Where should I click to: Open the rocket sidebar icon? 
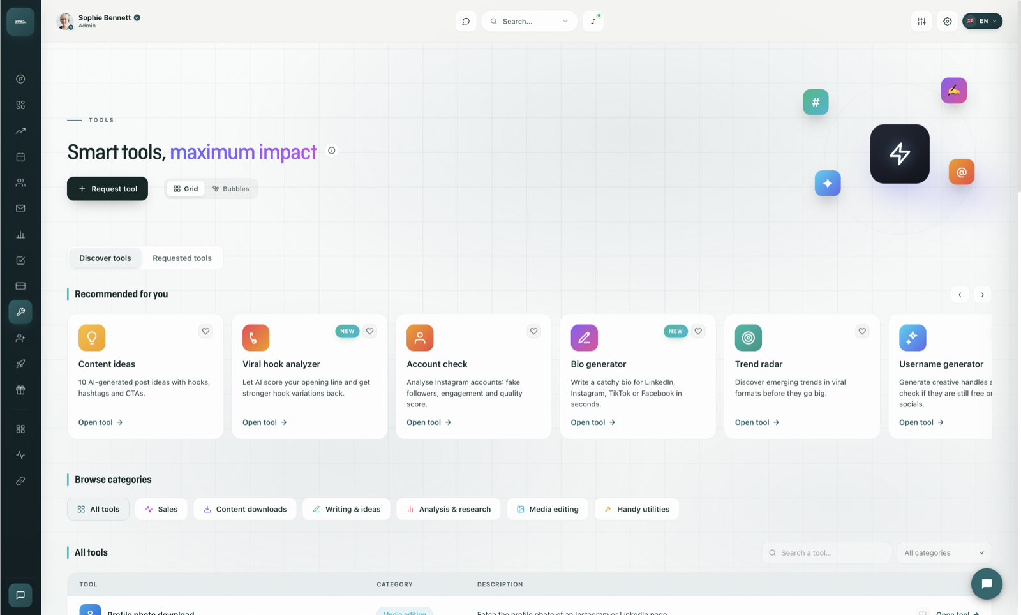(x=20, y=364)
